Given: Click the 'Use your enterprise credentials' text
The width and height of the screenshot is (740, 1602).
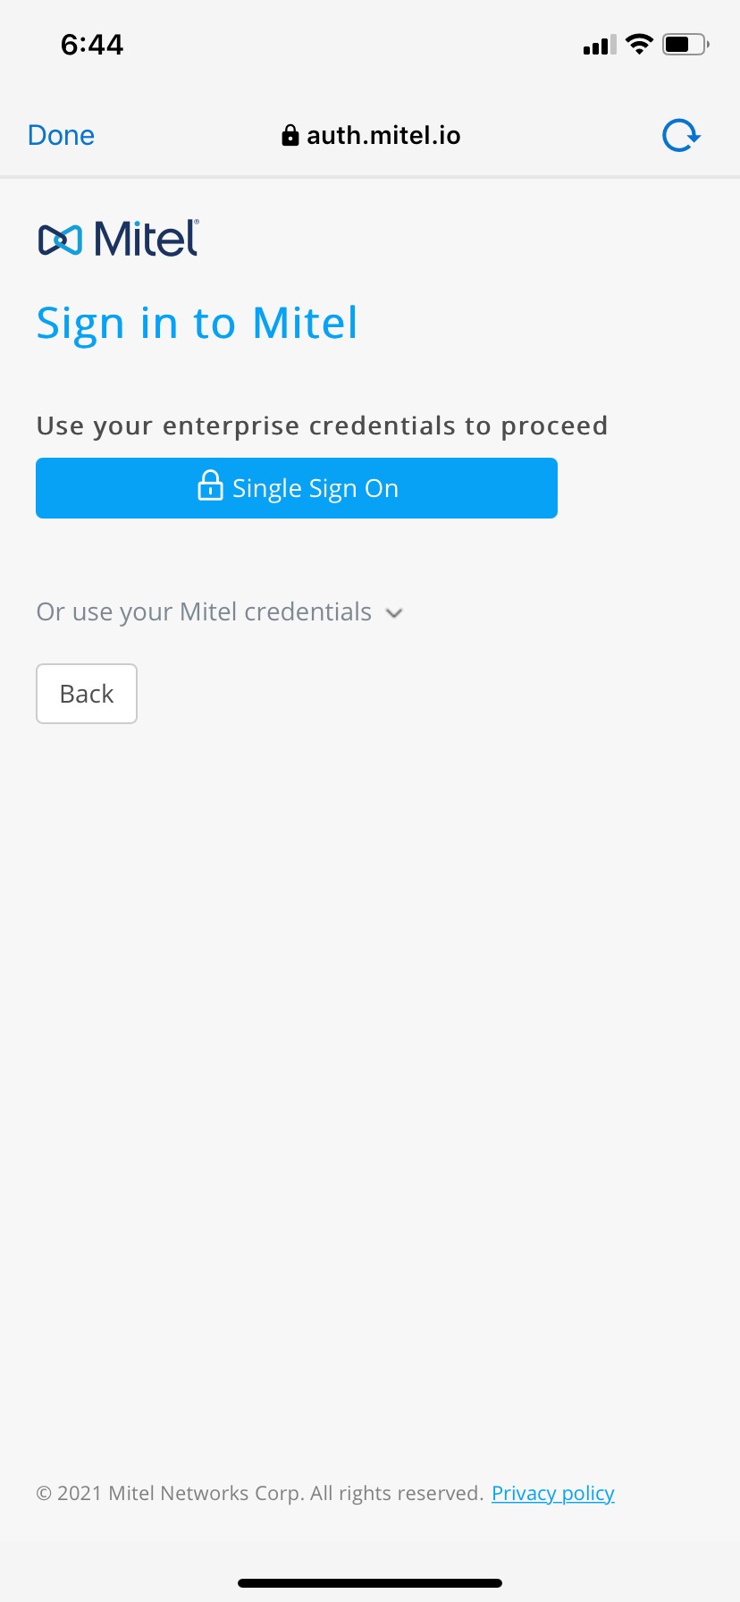Looking at the screenshot, I should [322, 426].
